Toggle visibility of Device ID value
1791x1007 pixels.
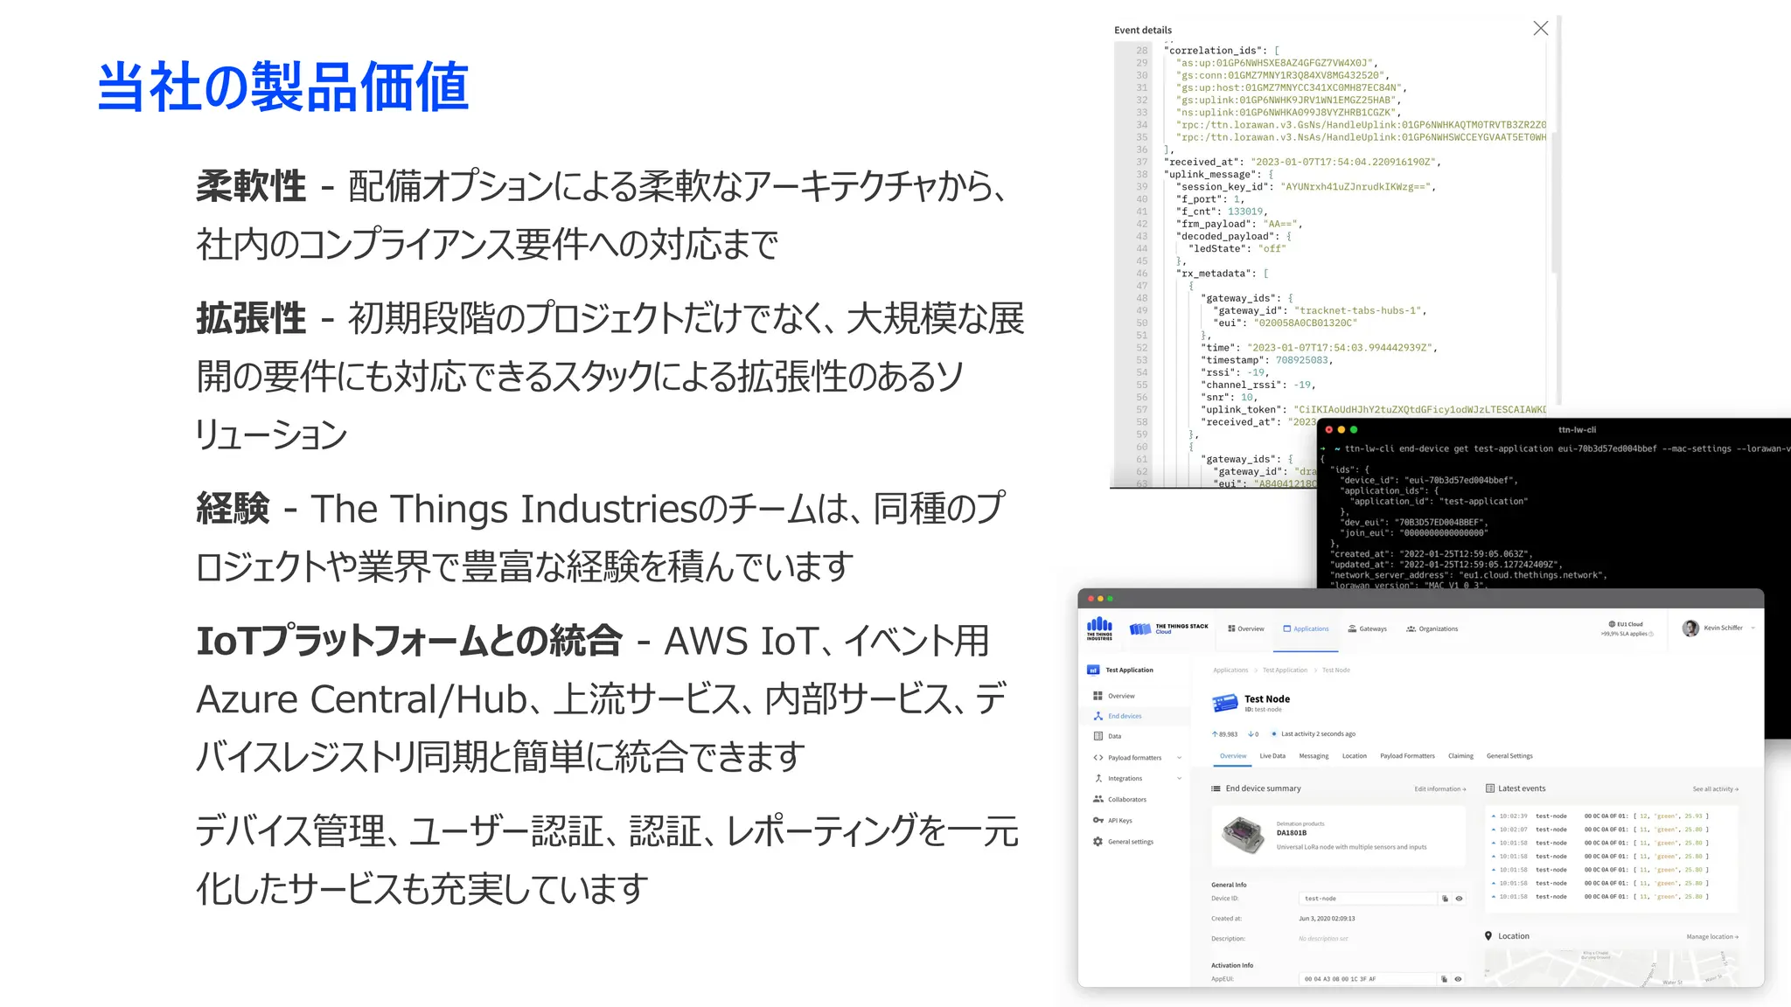(x=1458, y=899)
